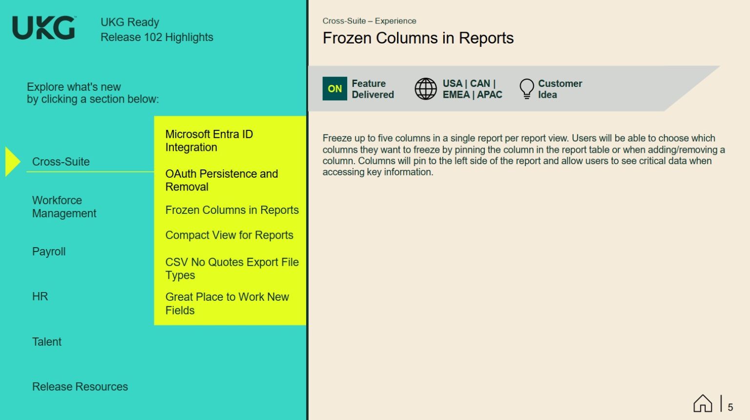Image resolution: width=750 pixels, height=420 pixels.
Task: Go to the Payroll section
Action: coord(49,252)
